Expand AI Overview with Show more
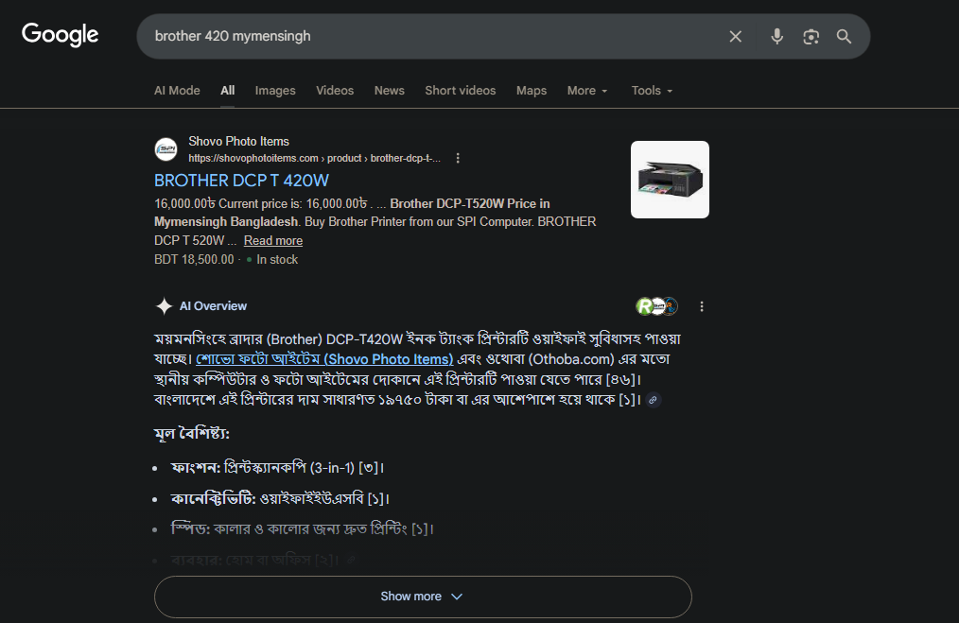 422,597
